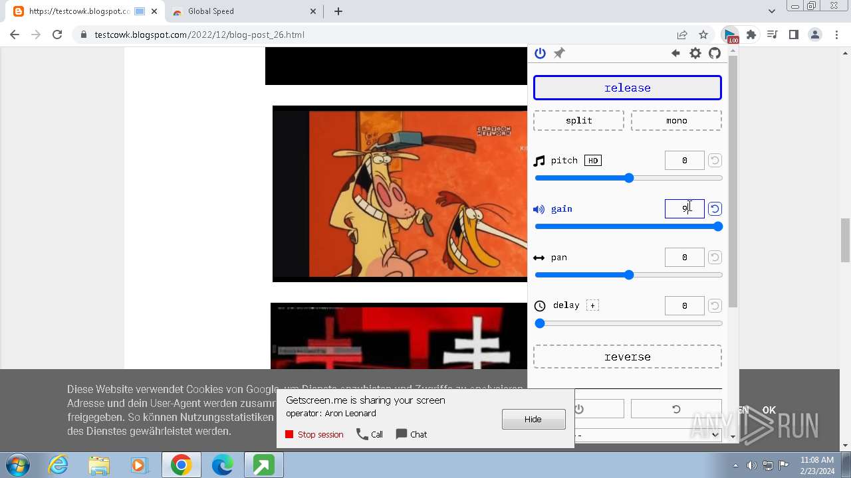Switch to the testcowk.blogspot tab
Viewport: 851px width, 478px height.
(80, 11)
